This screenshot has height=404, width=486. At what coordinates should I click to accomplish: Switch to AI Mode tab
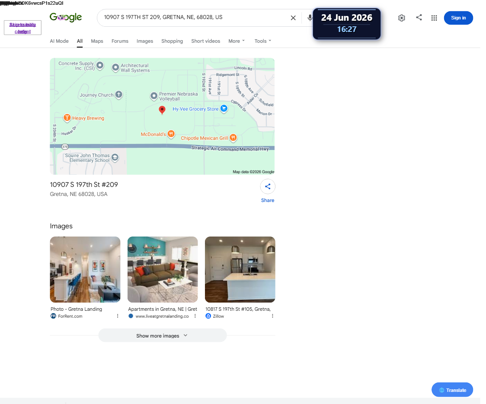[x=59, y=41]
